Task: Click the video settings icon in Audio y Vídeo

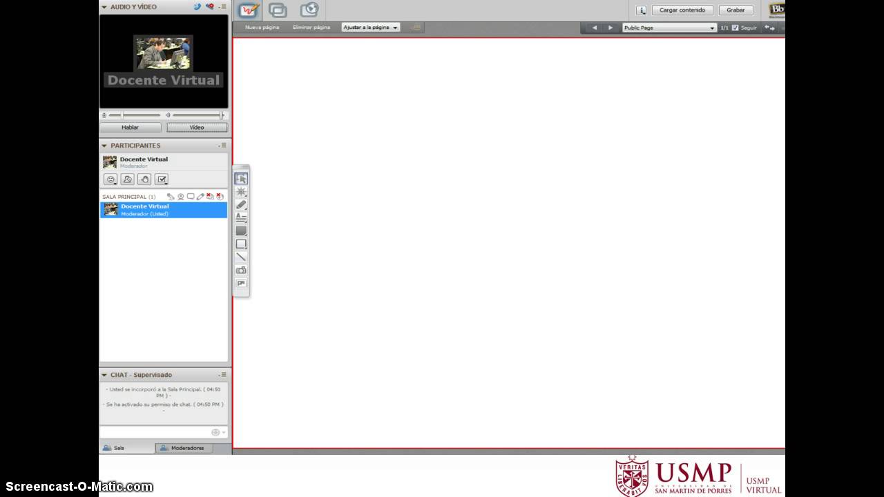Action: [210, 7]
